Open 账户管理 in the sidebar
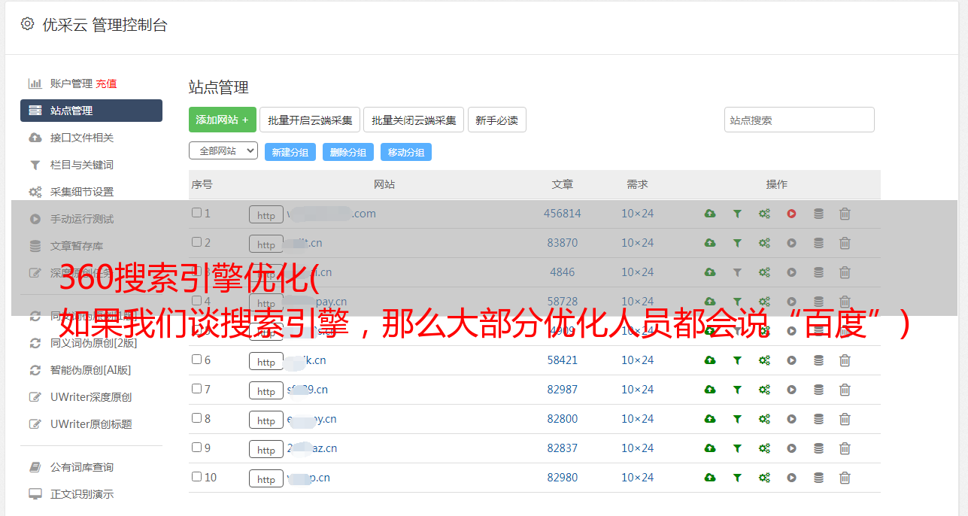 tap(71, 83)
